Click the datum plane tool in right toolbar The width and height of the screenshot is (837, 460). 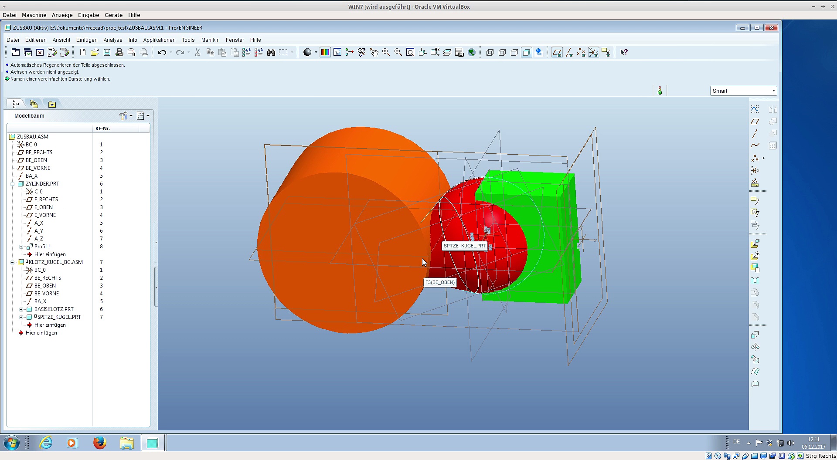click(x=755, y=122)
